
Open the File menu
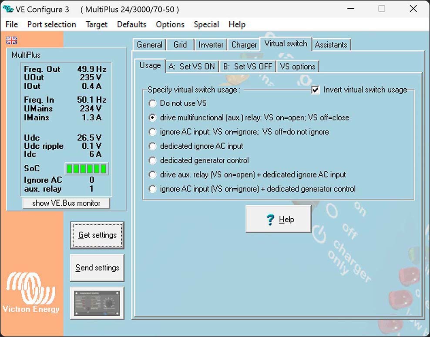coord(12,24)
